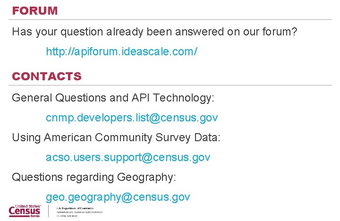
Task: Click 'United States' text atop the Census logo
Action: click(27, 206)
